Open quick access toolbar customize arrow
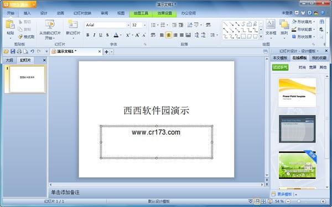This screenshot has width=332, height=207. click(46, 51)
